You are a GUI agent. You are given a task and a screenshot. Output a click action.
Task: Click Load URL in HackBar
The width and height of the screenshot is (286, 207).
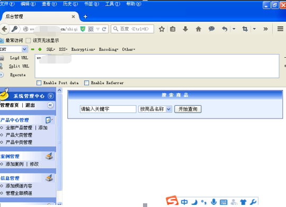[x=19, y=58]
